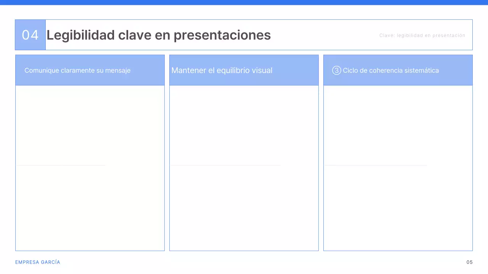Click the circled ③ icon before coherencia sistemática
Image resolution: width=488 pixels, height=274 pixels.
pos(337,70)
